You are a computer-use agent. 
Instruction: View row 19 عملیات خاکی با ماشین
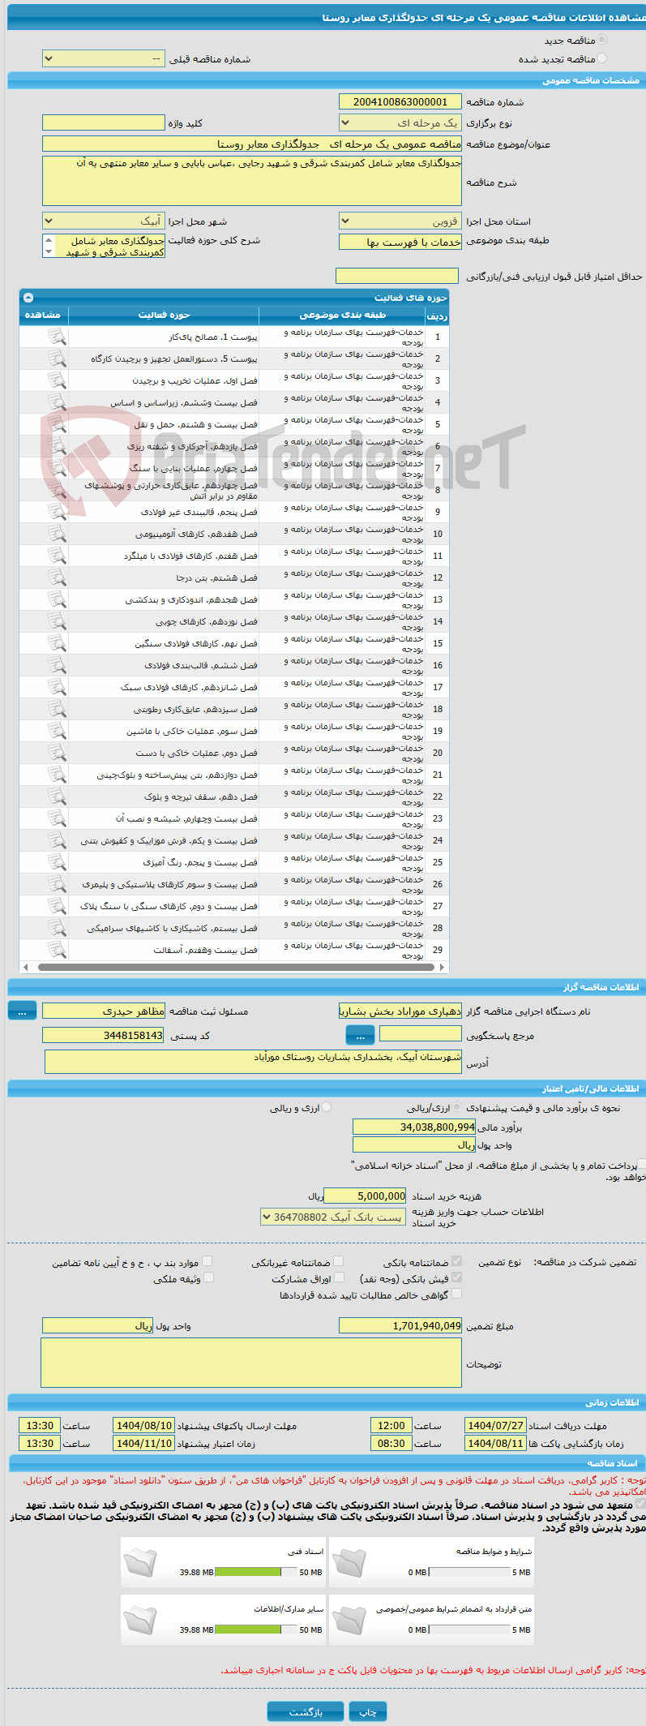[57, 731]
